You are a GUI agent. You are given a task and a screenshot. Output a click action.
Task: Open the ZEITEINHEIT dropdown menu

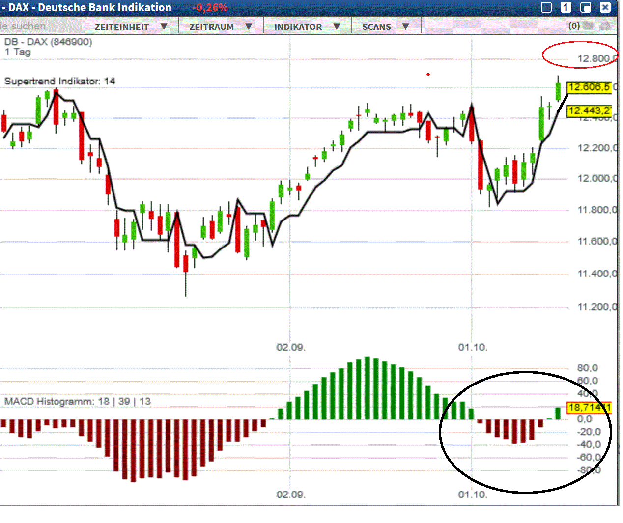tap(131, 27)
